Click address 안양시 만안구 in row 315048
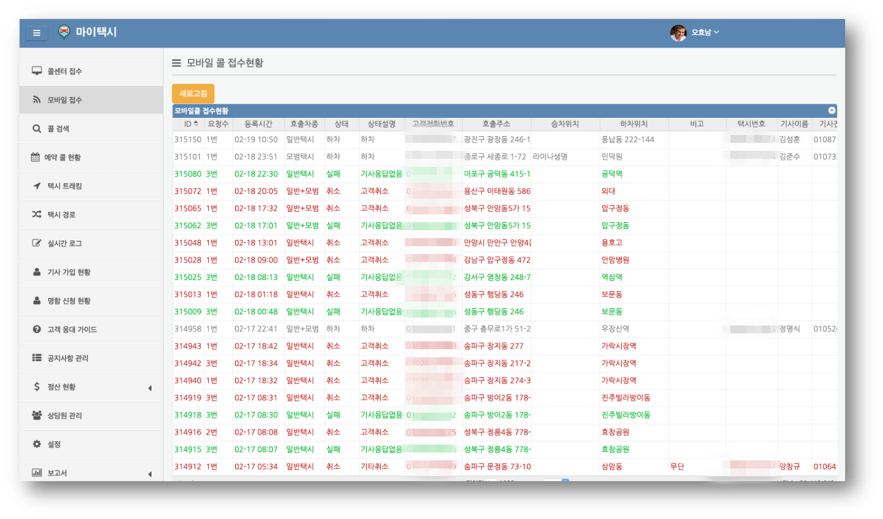 click(497, 242)
